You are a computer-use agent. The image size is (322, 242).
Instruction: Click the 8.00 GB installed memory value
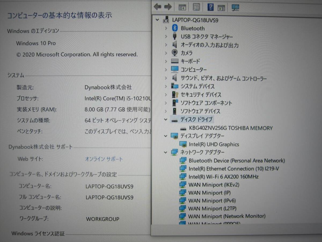pos(118,109)
